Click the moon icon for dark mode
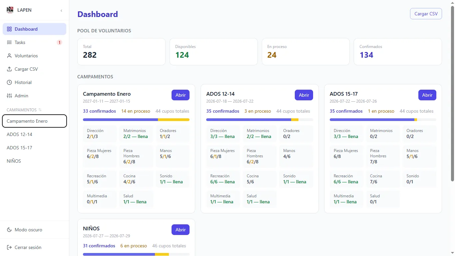The image size is (455, 256). pos(9,230)
